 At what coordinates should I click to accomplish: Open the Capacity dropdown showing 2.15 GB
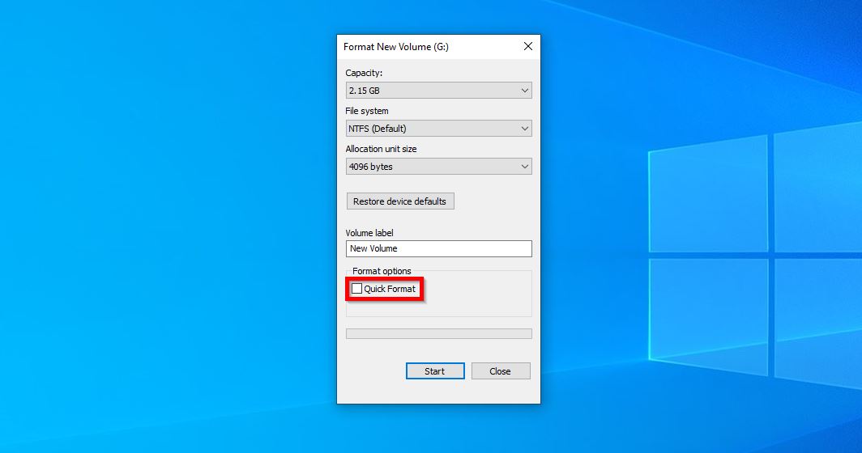[439, 91]
